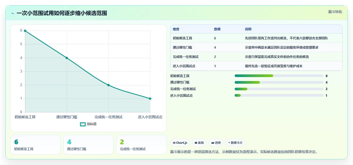Click the 完成统一任务测试 progress bar
Screen dimensions: 353x165
click(x=279, y=89)
